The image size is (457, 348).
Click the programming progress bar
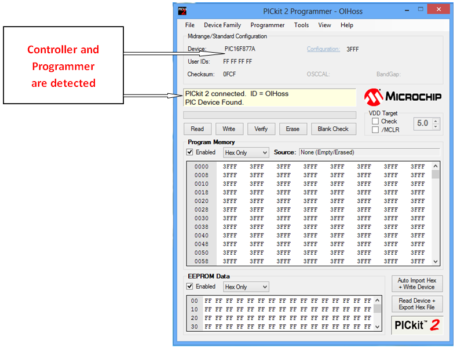(269, 115)
